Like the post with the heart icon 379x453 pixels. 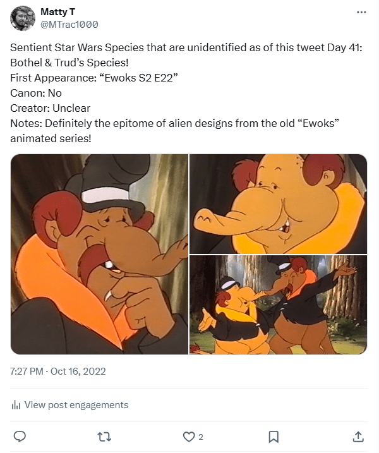click(188, 436)
